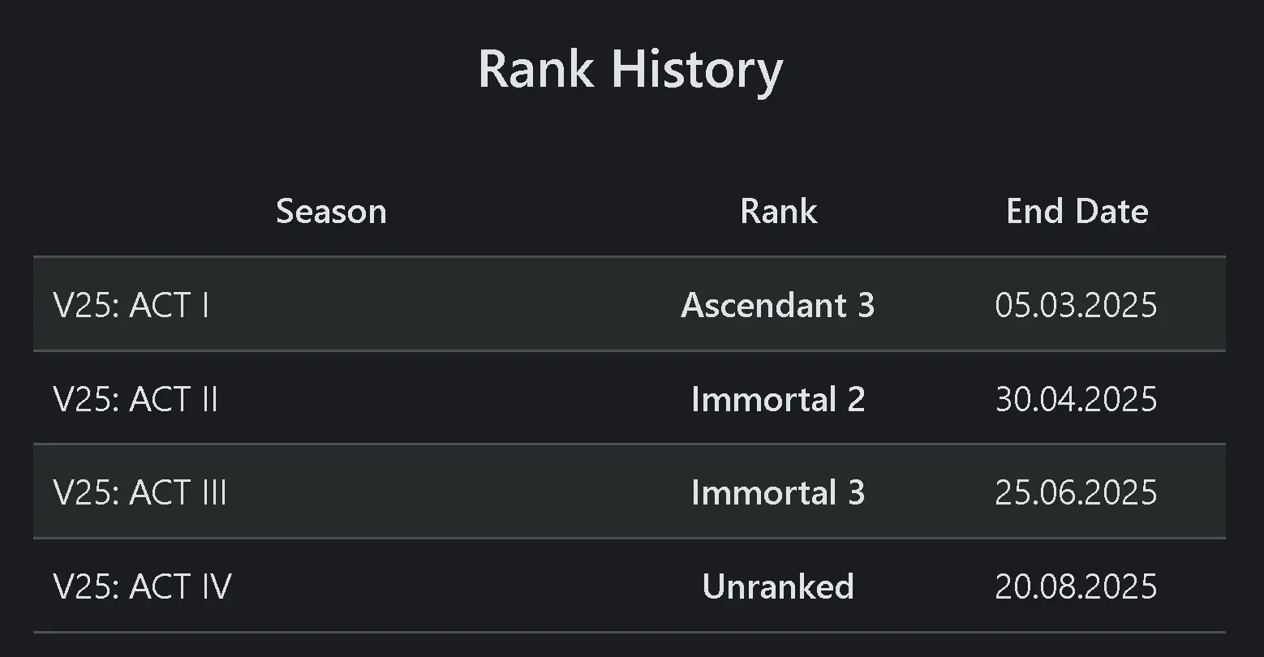The height and width of the screenshot is (657, 1264).
Task: Select the V25: ACT II season cell
Action: pyautogui.click(x=135, y=400)
